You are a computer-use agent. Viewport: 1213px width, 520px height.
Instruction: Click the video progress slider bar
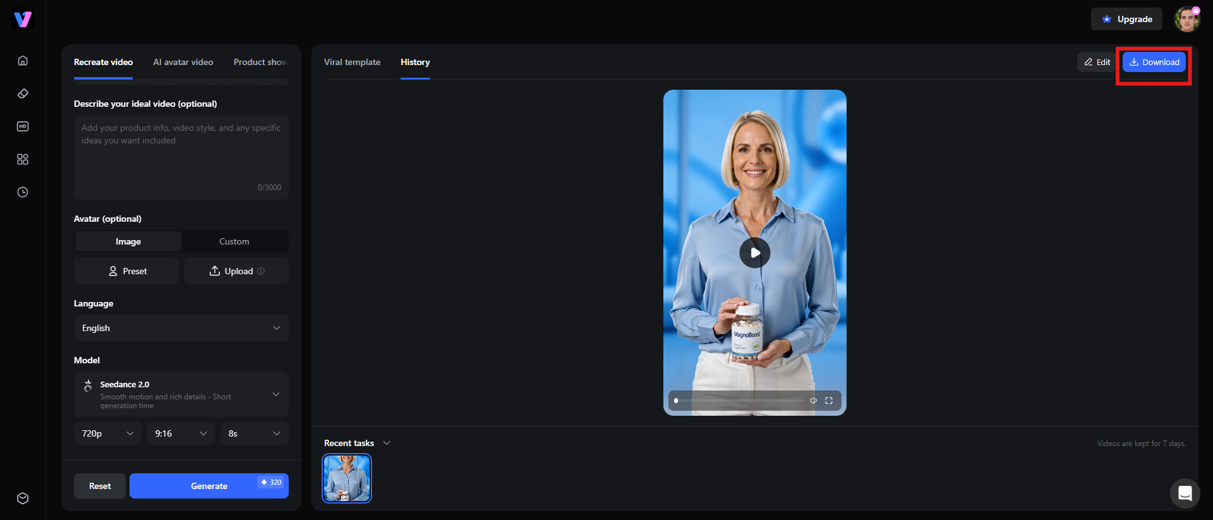[739, 401]
